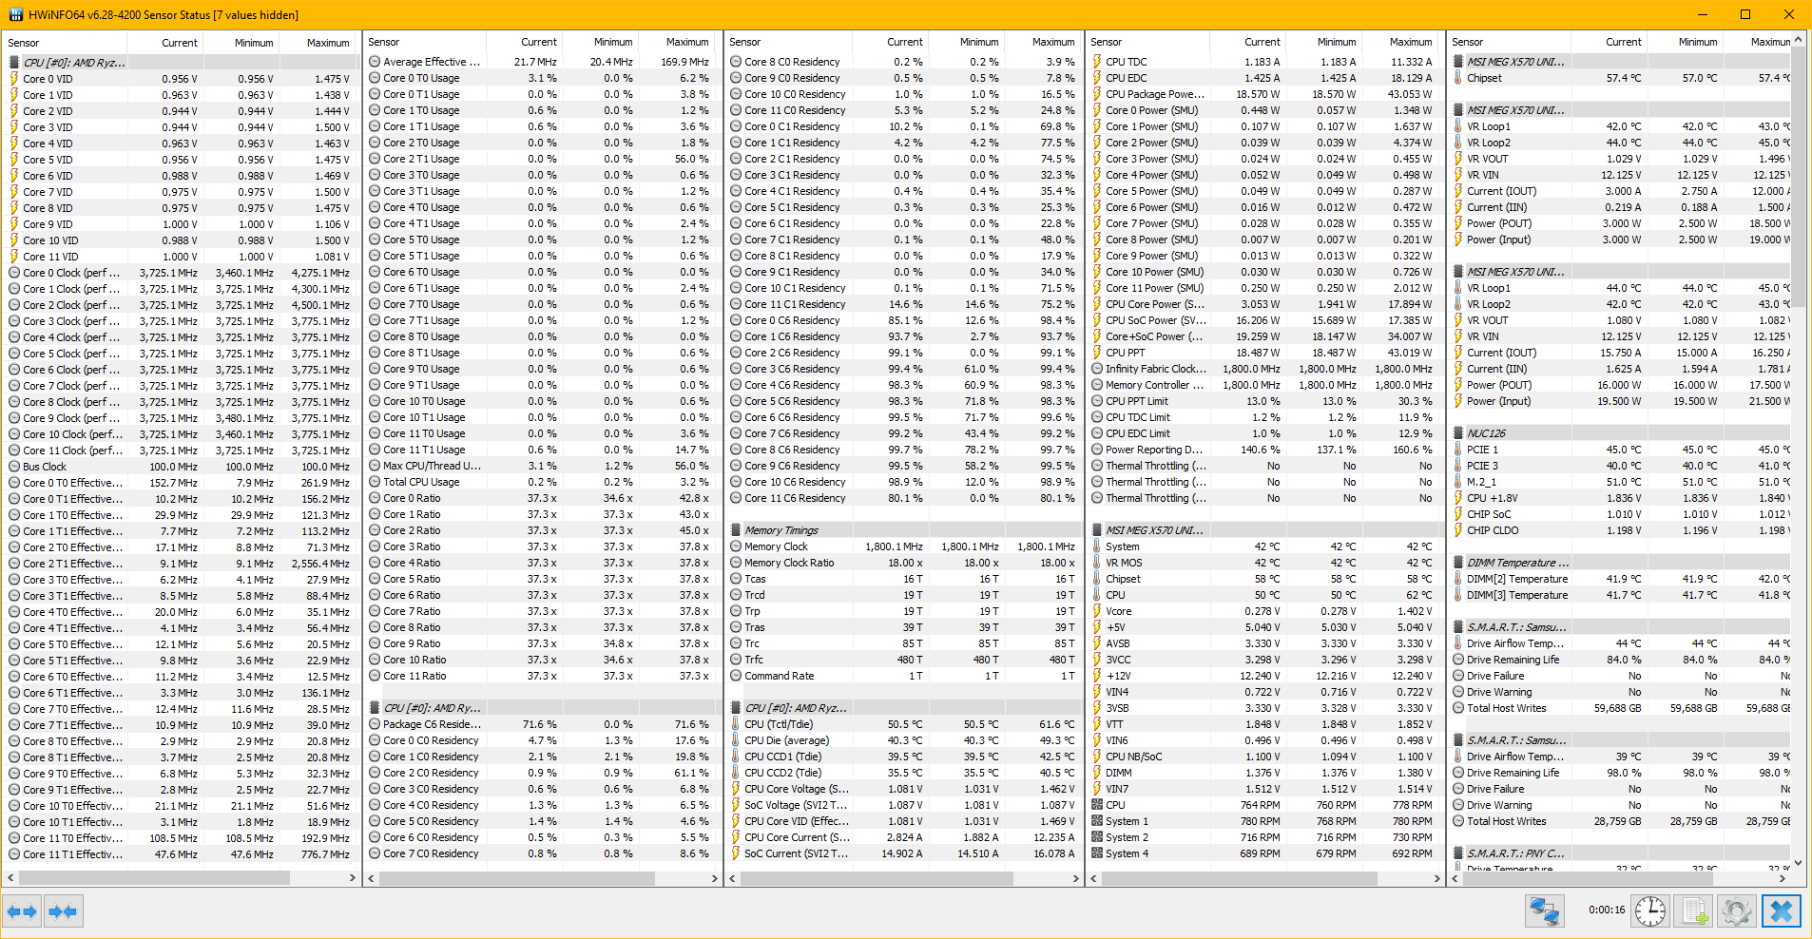The width and height of the screenshot is (1812, 939).
Task: Select the Memory Timings group header
Action: click(x=905, y=530)
